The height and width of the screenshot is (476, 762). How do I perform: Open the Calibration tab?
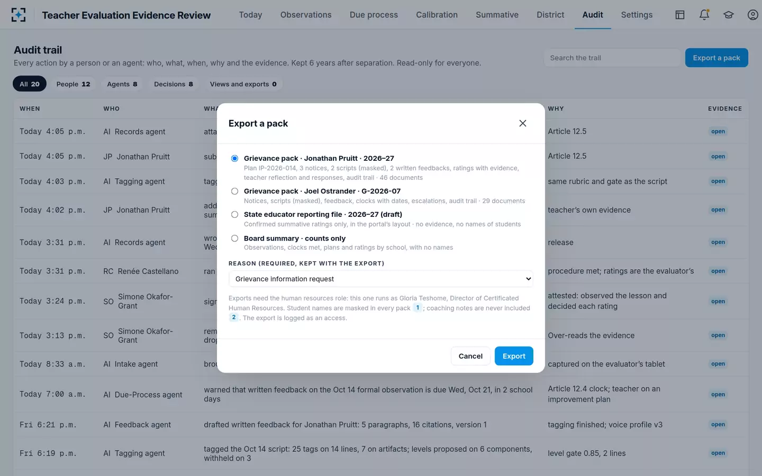pyautogui.click(x=437, y=15)
